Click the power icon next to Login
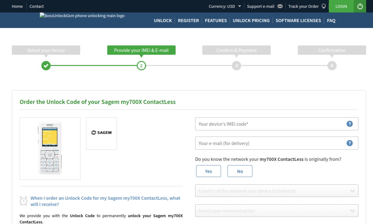Image resolution: width=373 pixels, height=224 pixels. pyautogui.click(x=360, y=6)
